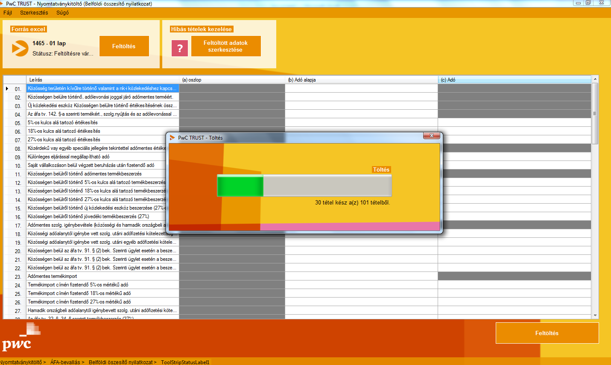The height and width of the screenshot is (365, 611).
Task: Click the bottom right Feltöltés button
Action: click(547, 333)
